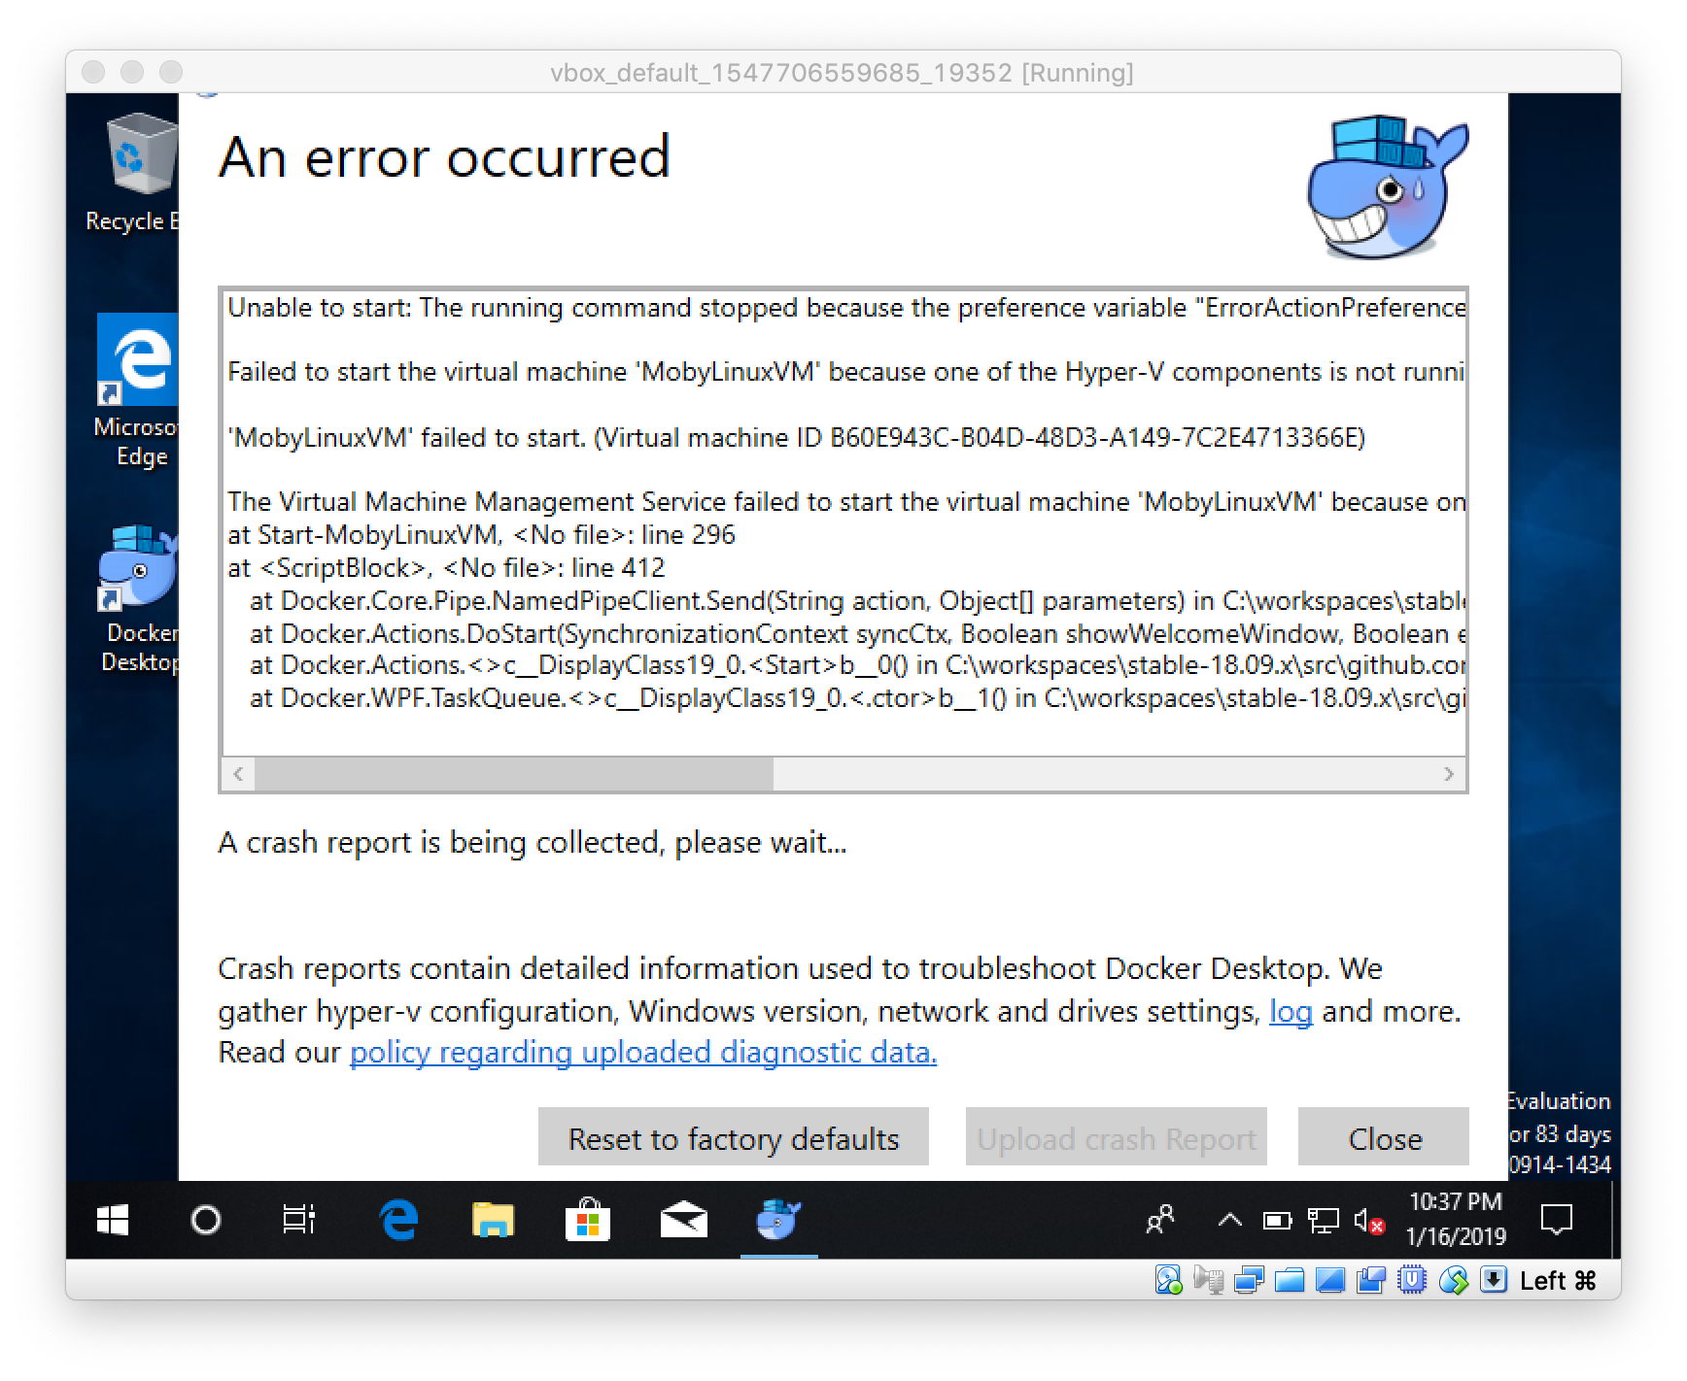The image size is (1687, 1381).
Task: Open Microsoft Store from the taskbar
Action: coord(588,1220)
